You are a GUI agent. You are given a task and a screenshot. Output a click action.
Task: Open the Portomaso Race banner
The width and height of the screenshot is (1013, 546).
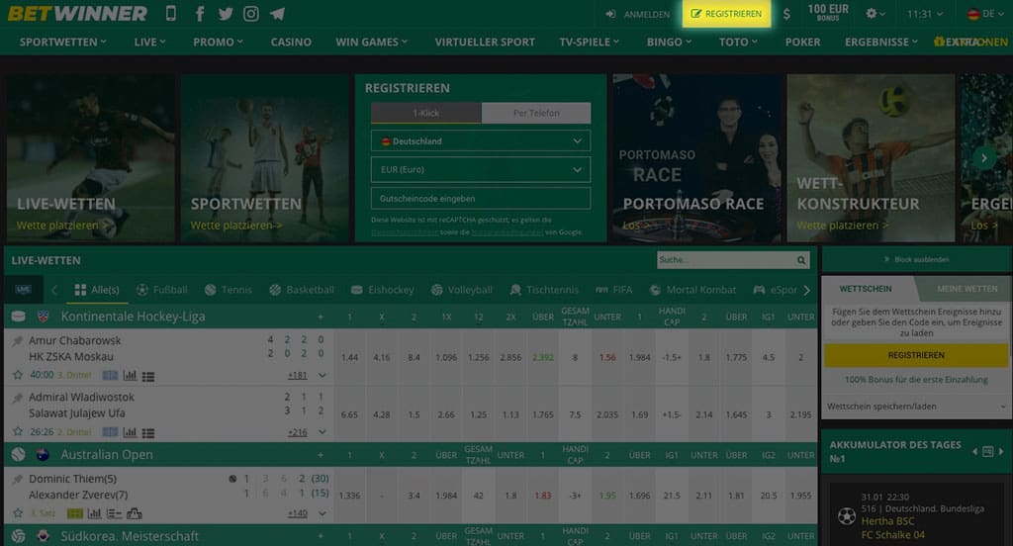696,158
